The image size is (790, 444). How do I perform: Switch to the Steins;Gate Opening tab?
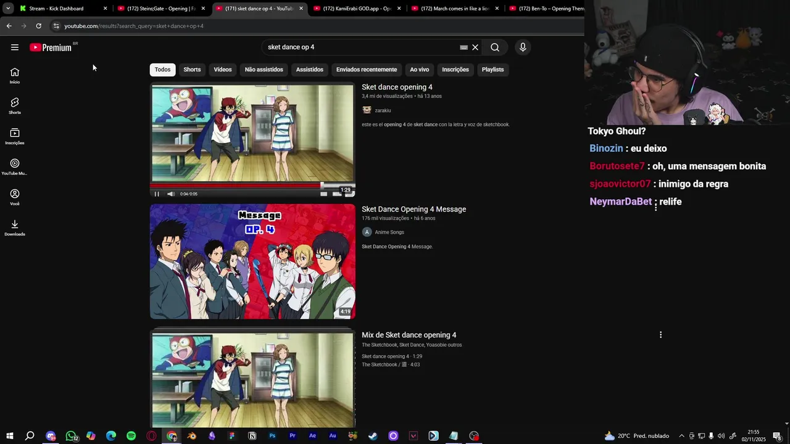click(x=160, y=9)
